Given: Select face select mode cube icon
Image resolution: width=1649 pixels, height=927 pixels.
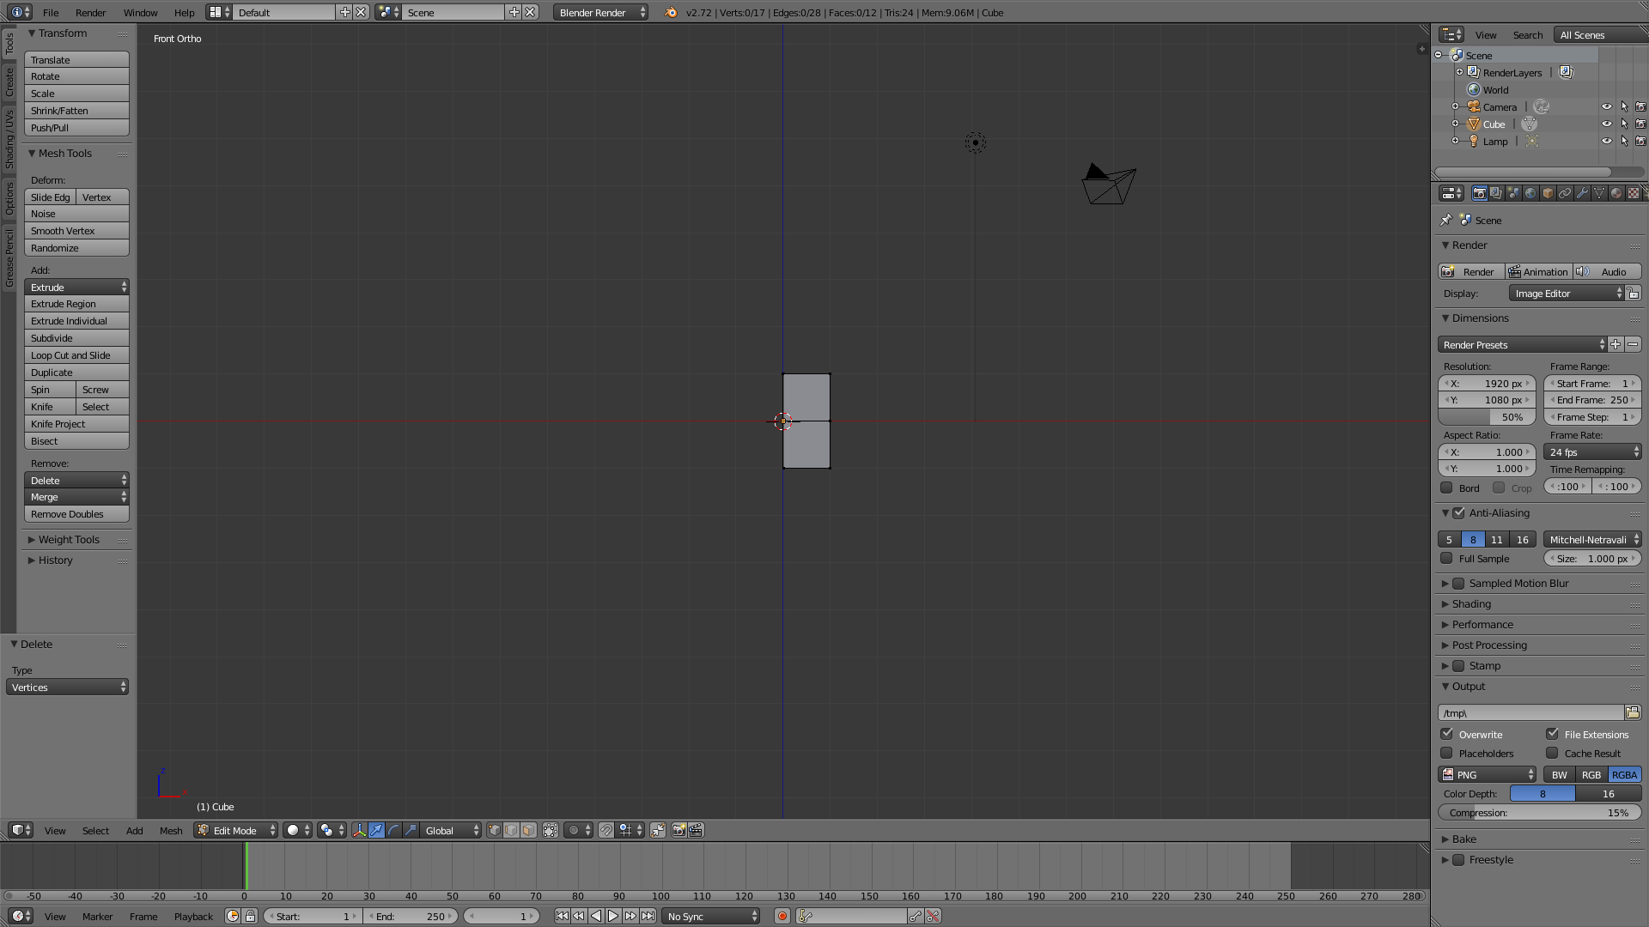Looking at the screenshot, I should pyautogui.click(x=528, y=830).
